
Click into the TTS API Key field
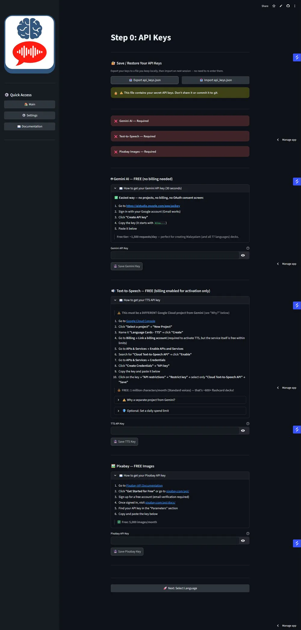[175, 431]
